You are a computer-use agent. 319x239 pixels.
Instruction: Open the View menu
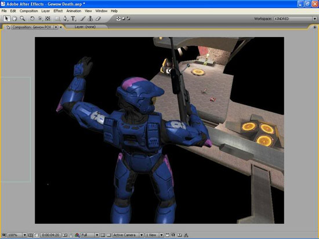click(x=88, y=11)
